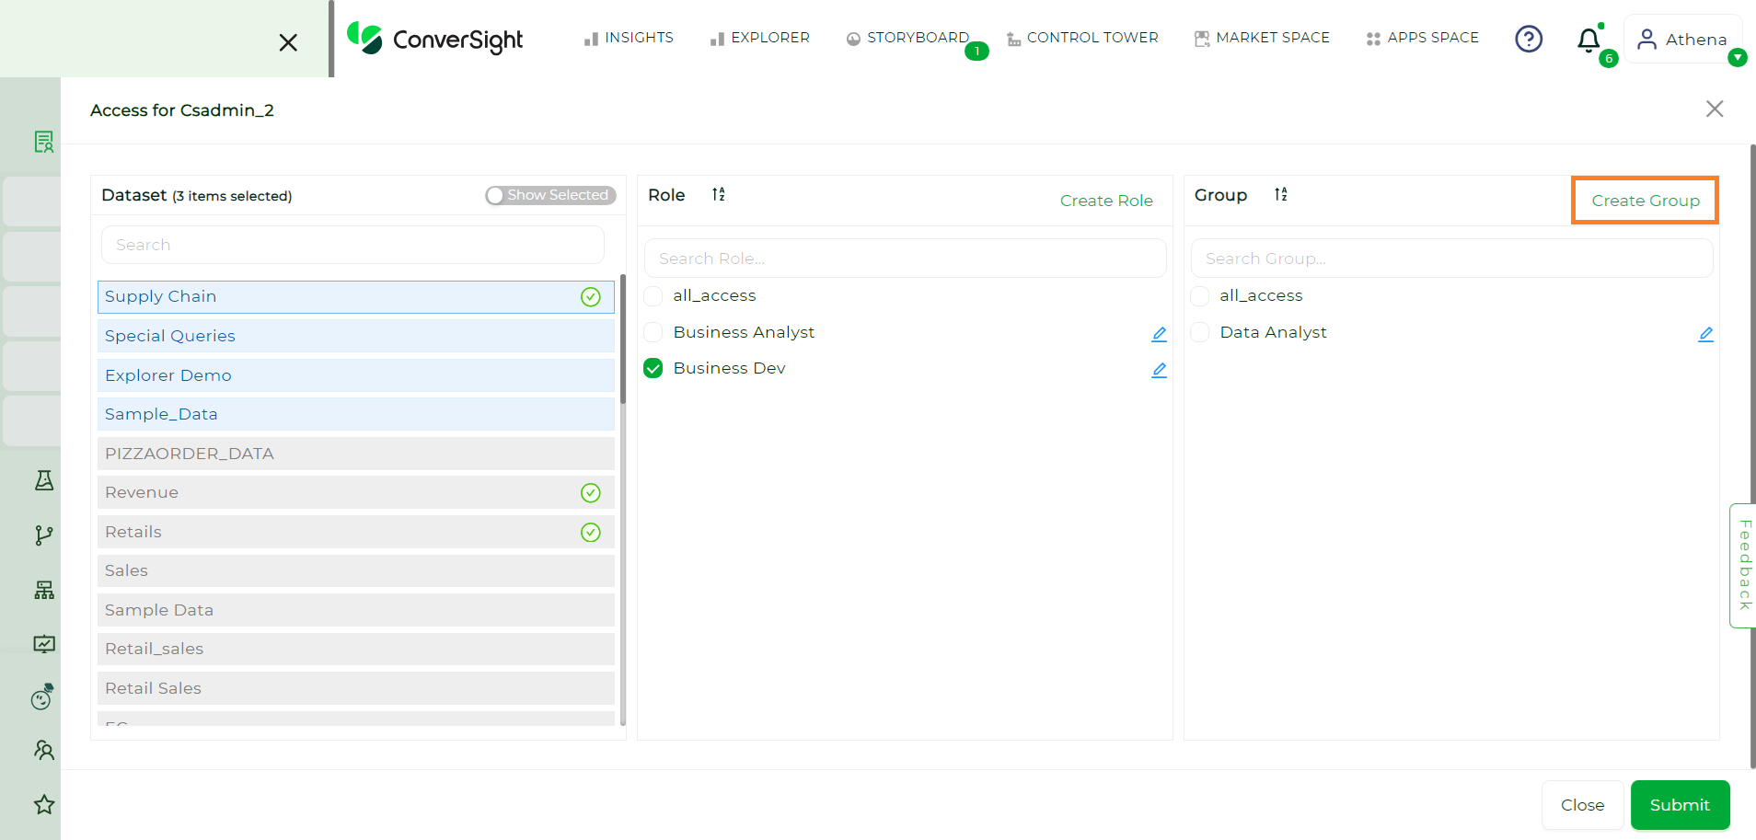This screenshot has width=1756, height=840.
Task: Open the EXPLORER menu
Action: click(760, 38)
